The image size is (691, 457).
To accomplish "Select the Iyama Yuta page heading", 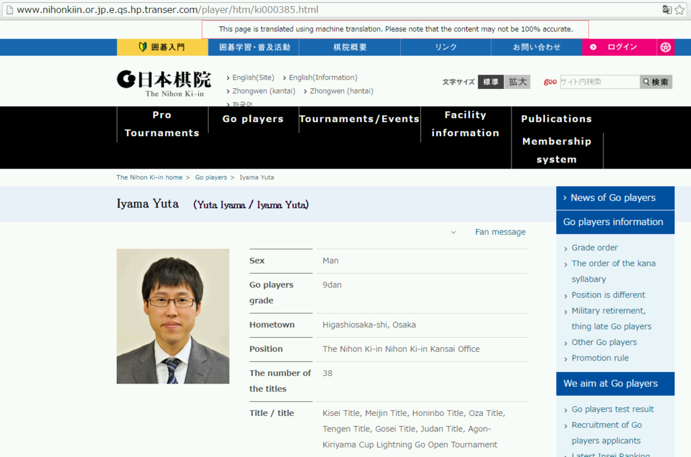I will point(148,204).
